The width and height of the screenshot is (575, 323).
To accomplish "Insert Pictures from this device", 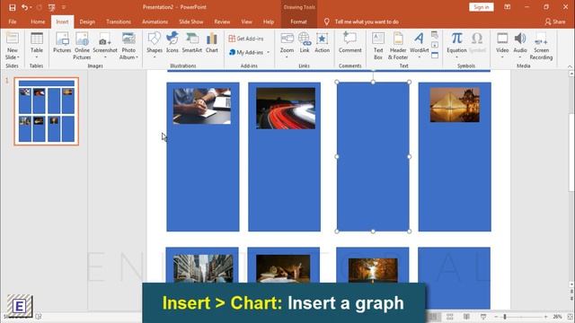I will [62, 42].
